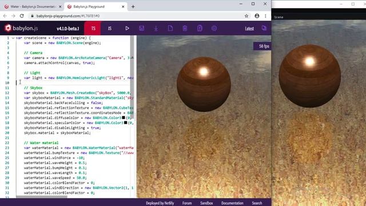The height and width of the screenshot is (206, 366).
Task: Open the Latest version dropdown
Action: tap(249, 29)
